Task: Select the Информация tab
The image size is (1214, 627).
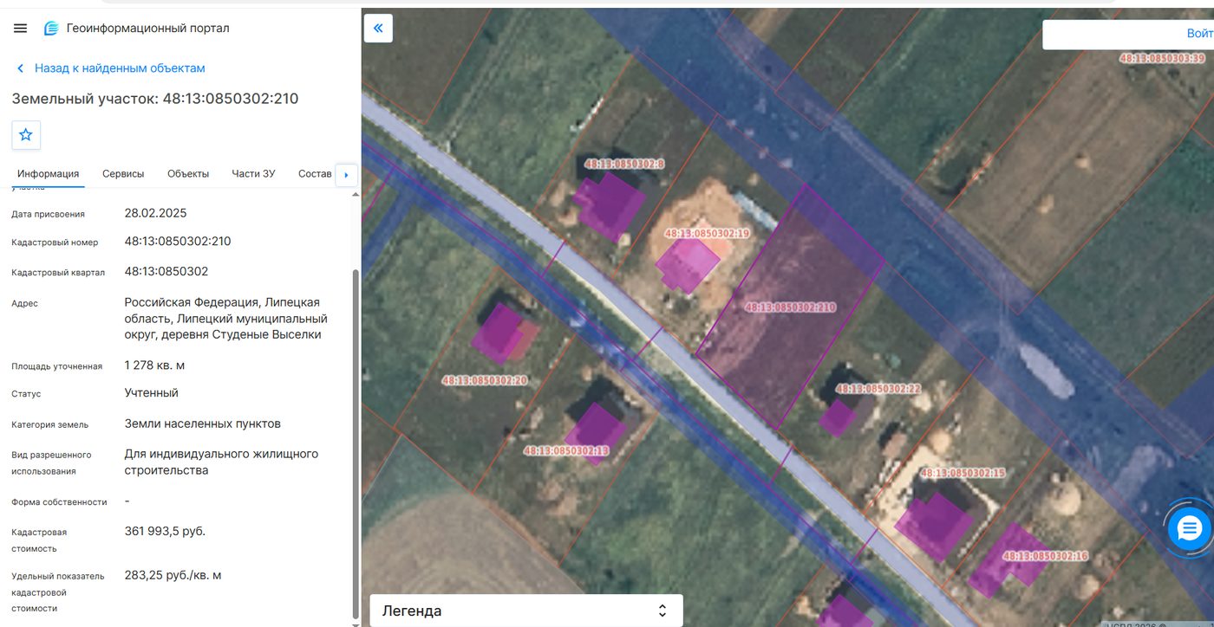Action: click(49, 174)
